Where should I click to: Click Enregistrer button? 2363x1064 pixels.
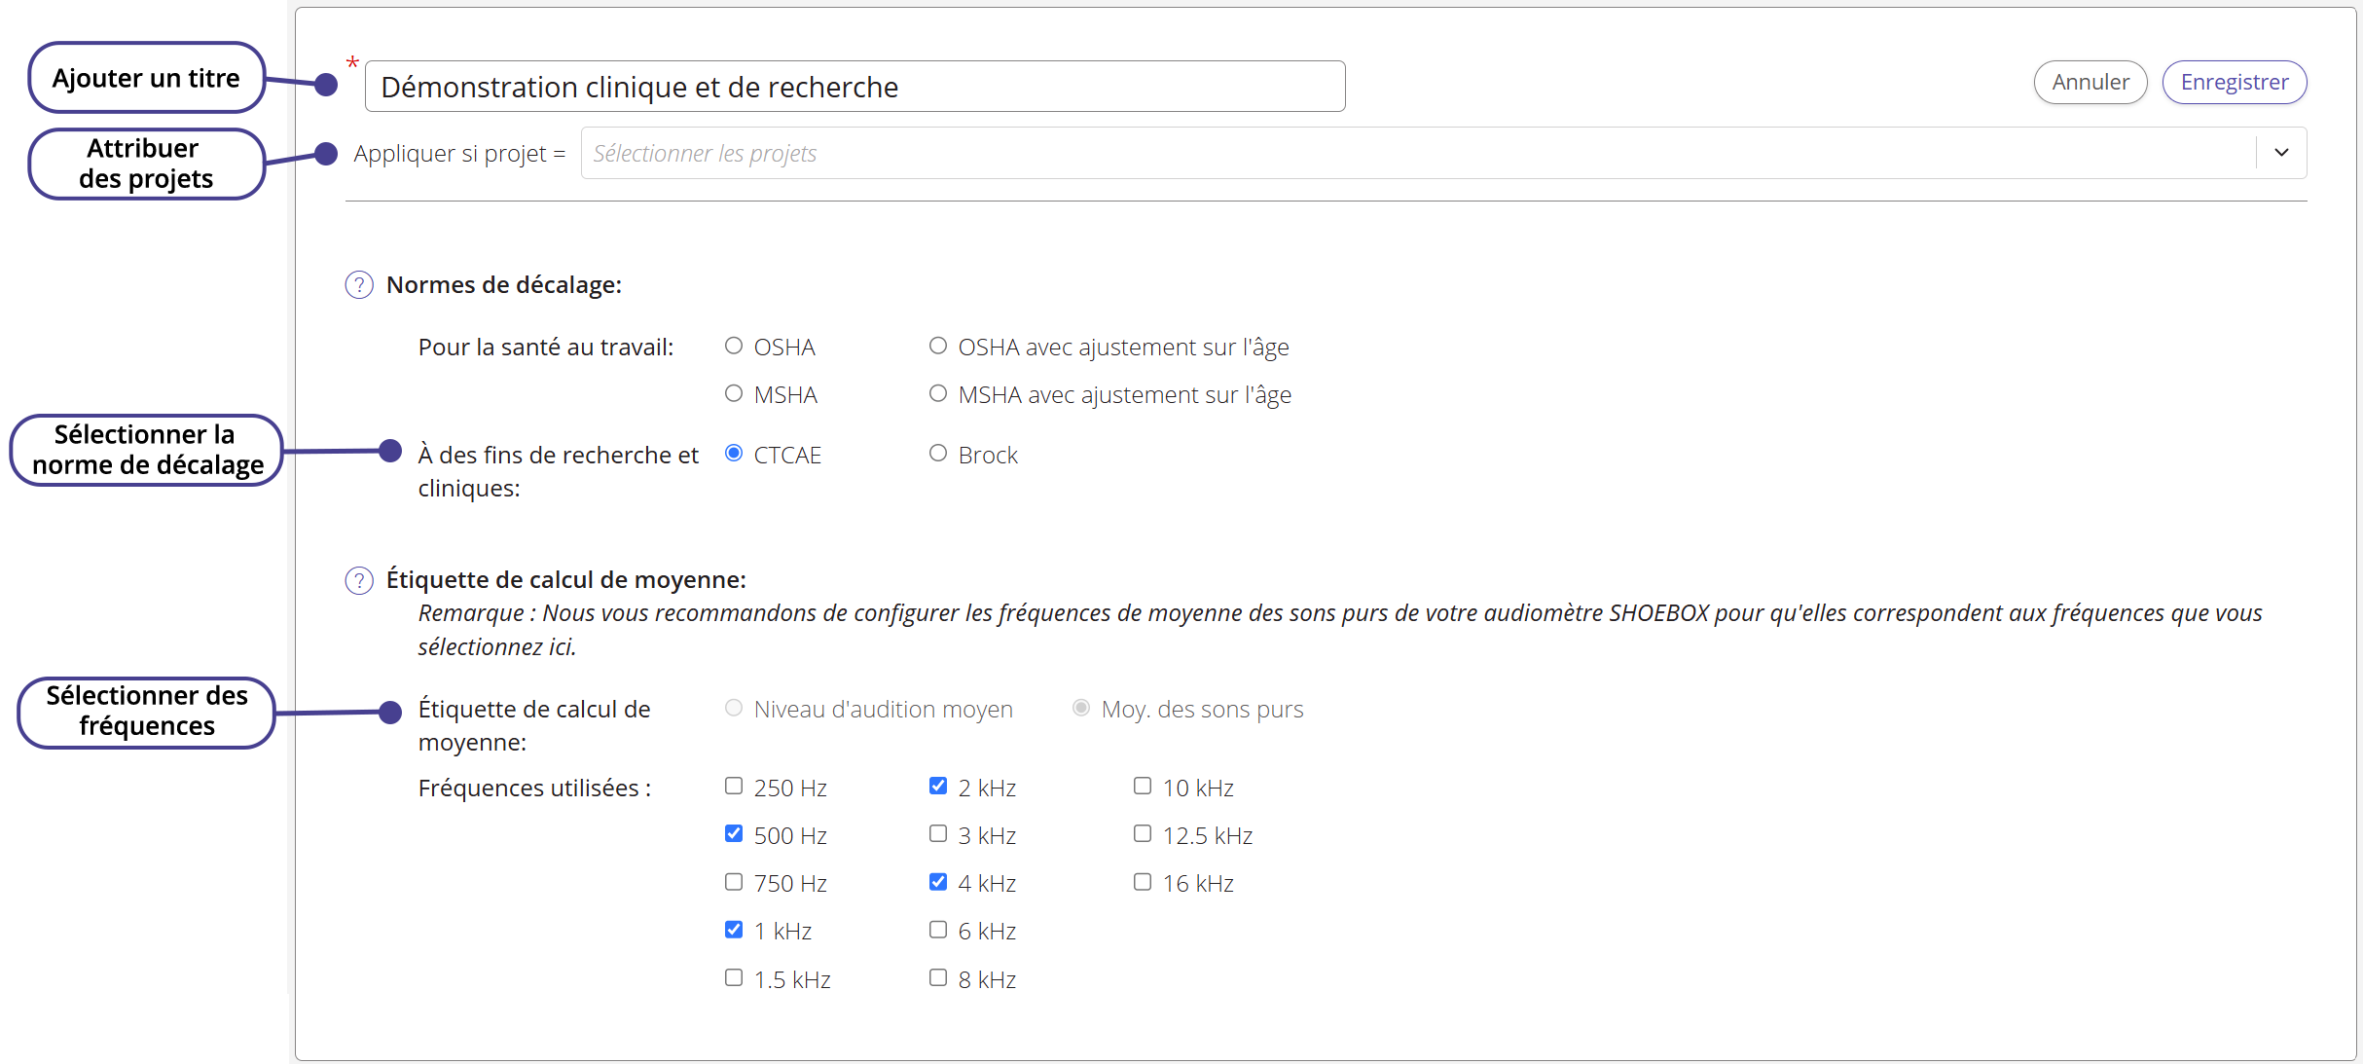(2234, 82)
